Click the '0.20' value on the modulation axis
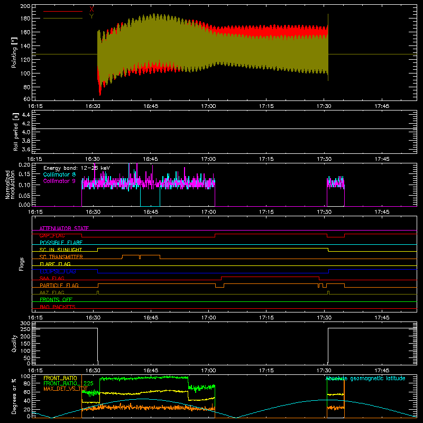The image size is (423, 423). 24,165
